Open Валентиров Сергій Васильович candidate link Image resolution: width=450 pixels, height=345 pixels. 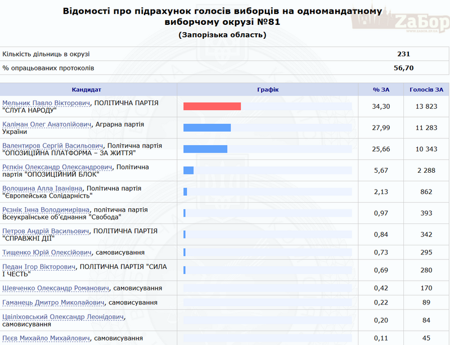[53, 145]
